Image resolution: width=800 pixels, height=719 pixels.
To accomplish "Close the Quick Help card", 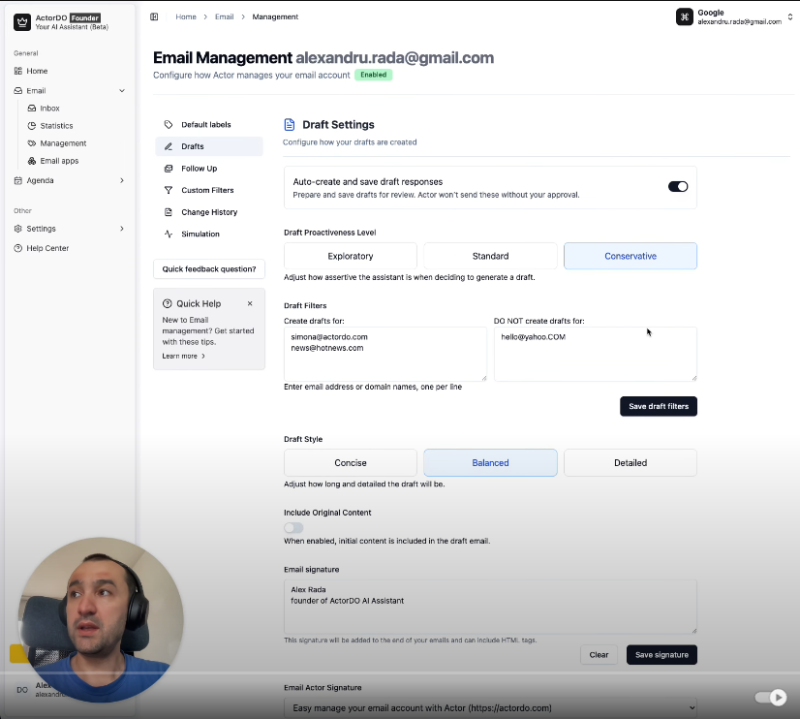I will pos(250,303).
